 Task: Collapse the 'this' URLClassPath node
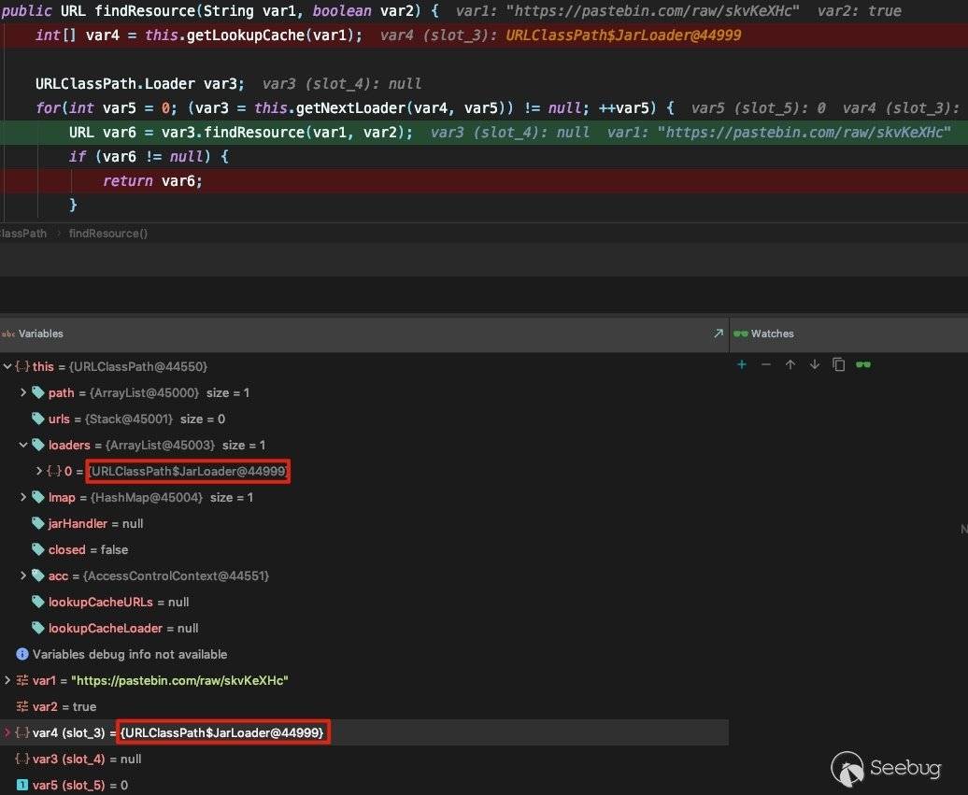tap(7, 366)
